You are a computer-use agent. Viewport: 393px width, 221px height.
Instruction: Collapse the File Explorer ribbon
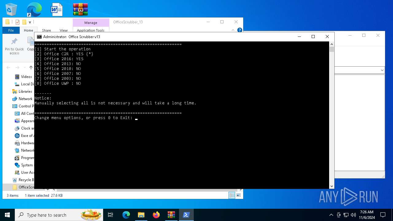pyautogui.click(x=233, y=30)
